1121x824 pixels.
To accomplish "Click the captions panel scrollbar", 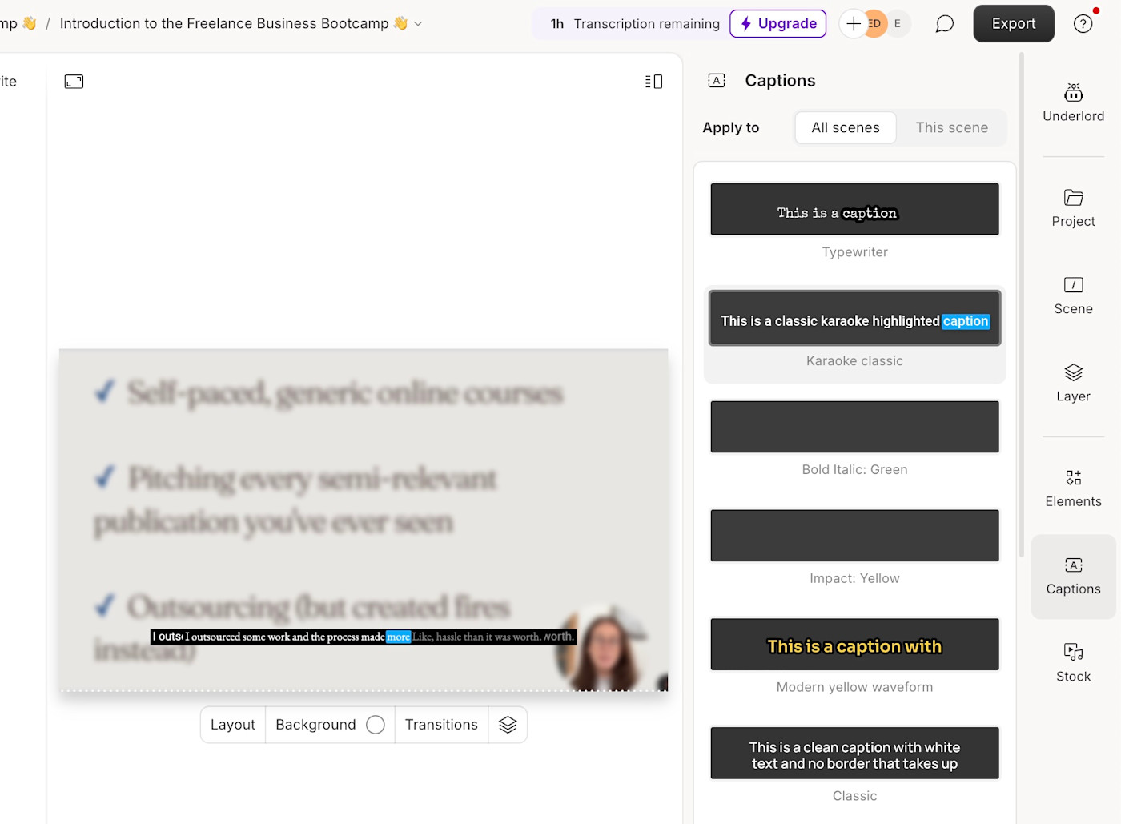I will [x=1021, y=304].
